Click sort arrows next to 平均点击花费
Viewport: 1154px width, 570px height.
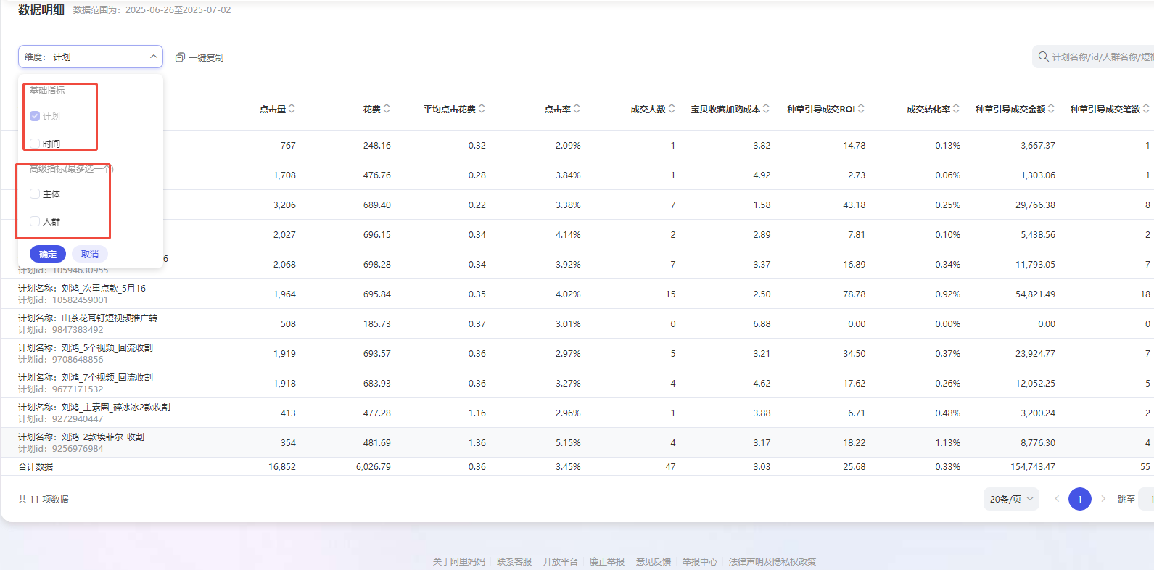tap(482, 109)
